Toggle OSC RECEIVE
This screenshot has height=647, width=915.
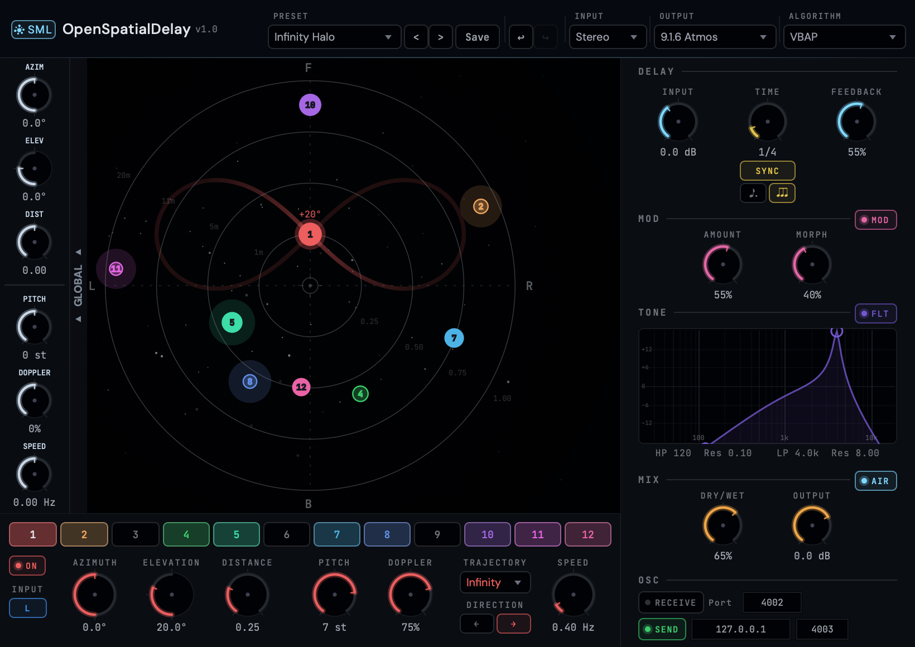[671, 602]
